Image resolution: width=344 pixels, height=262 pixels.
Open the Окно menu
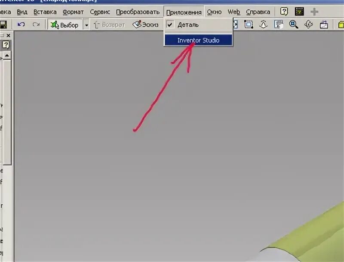tap(214, 12)
